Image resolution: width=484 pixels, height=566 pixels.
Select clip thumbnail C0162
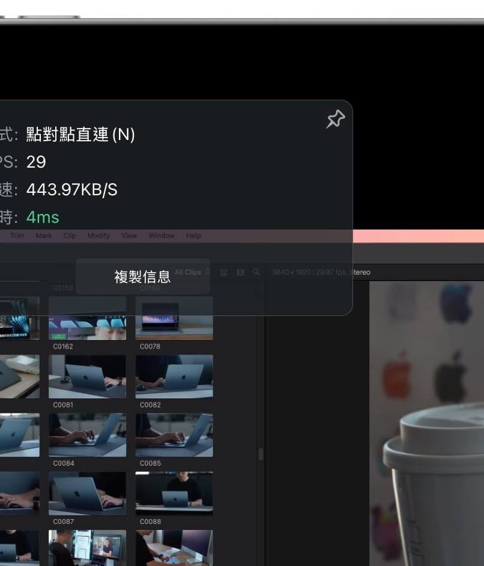click(x=87, y=319)
